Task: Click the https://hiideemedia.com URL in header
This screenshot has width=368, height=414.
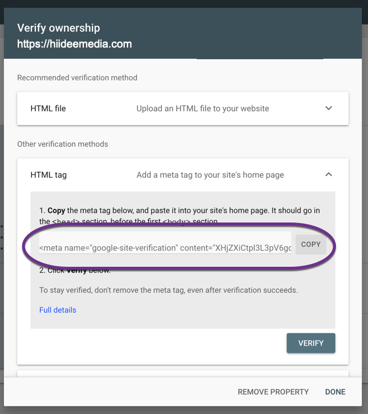Action: point(75,44)
